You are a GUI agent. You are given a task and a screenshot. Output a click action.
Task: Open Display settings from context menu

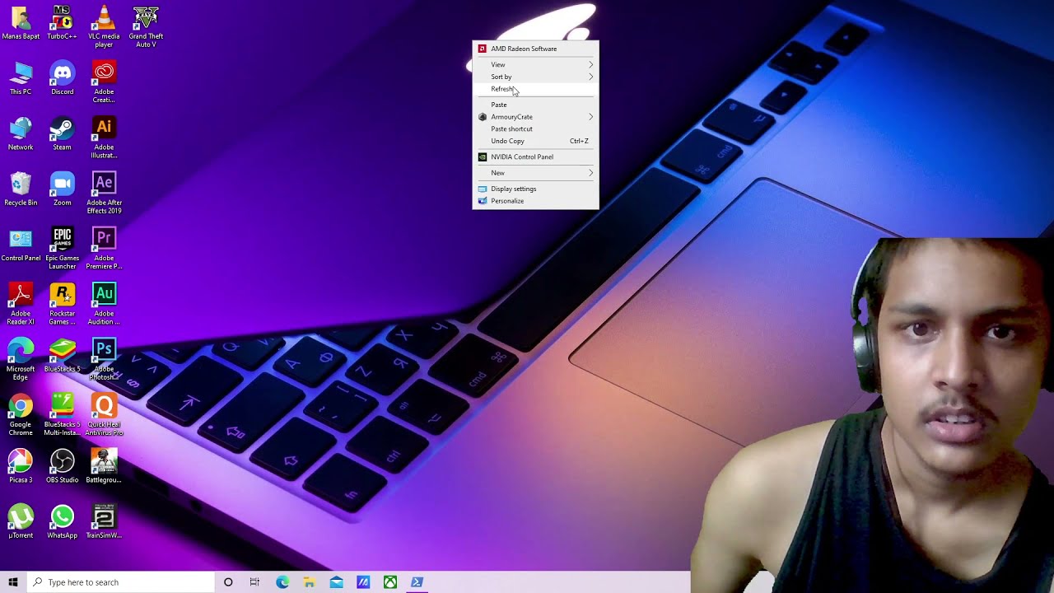click(535, 189)
